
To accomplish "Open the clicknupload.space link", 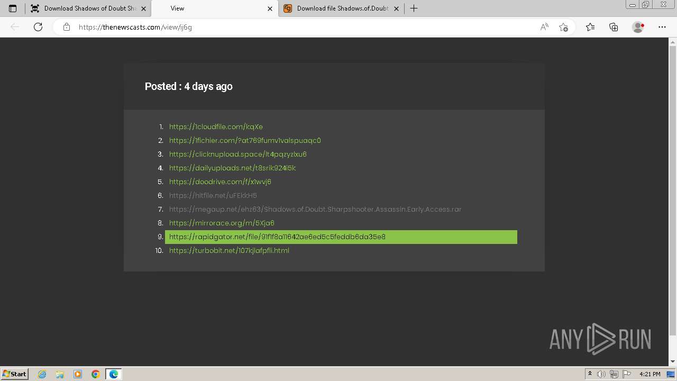I will [x=238, y=154].
